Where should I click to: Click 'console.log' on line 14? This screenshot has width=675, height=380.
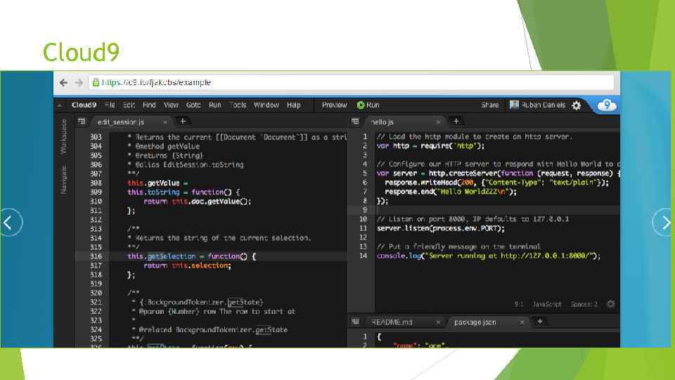(399, 255)
